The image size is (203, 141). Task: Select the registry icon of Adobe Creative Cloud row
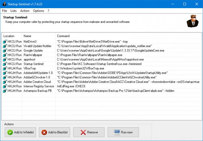coord(5,82)
